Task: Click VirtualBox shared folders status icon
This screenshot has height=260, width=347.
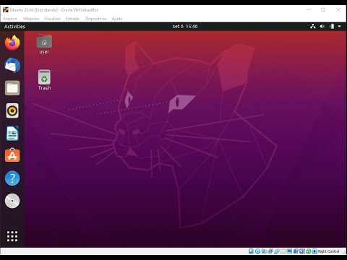Action: click(283, 251)
